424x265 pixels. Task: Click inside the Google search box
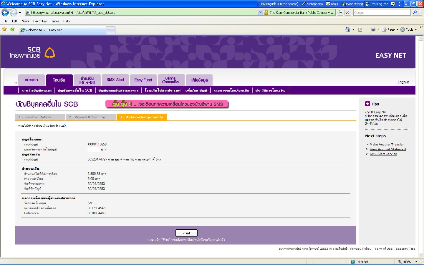(381, 12)
